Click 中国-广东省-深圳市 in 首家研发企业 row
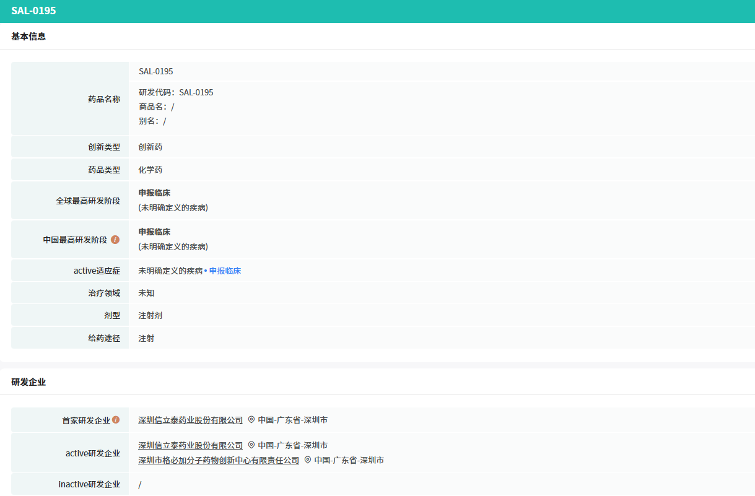Screen dimensions: 755x496 click(293, 420)
